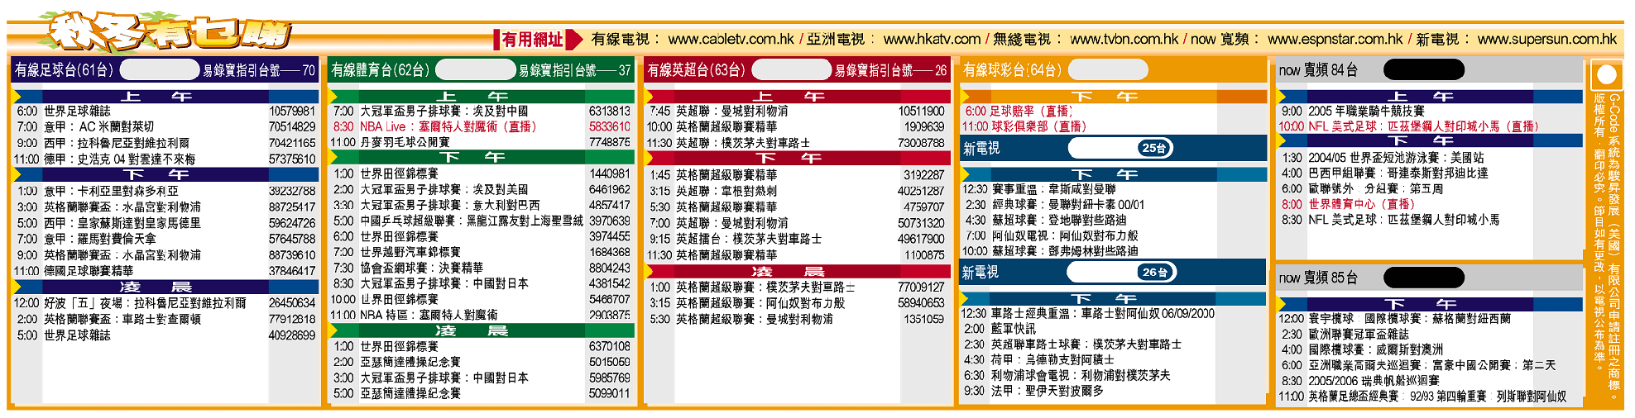
Task: Click the white circle G-Code icon
Action: (1606, 74)
